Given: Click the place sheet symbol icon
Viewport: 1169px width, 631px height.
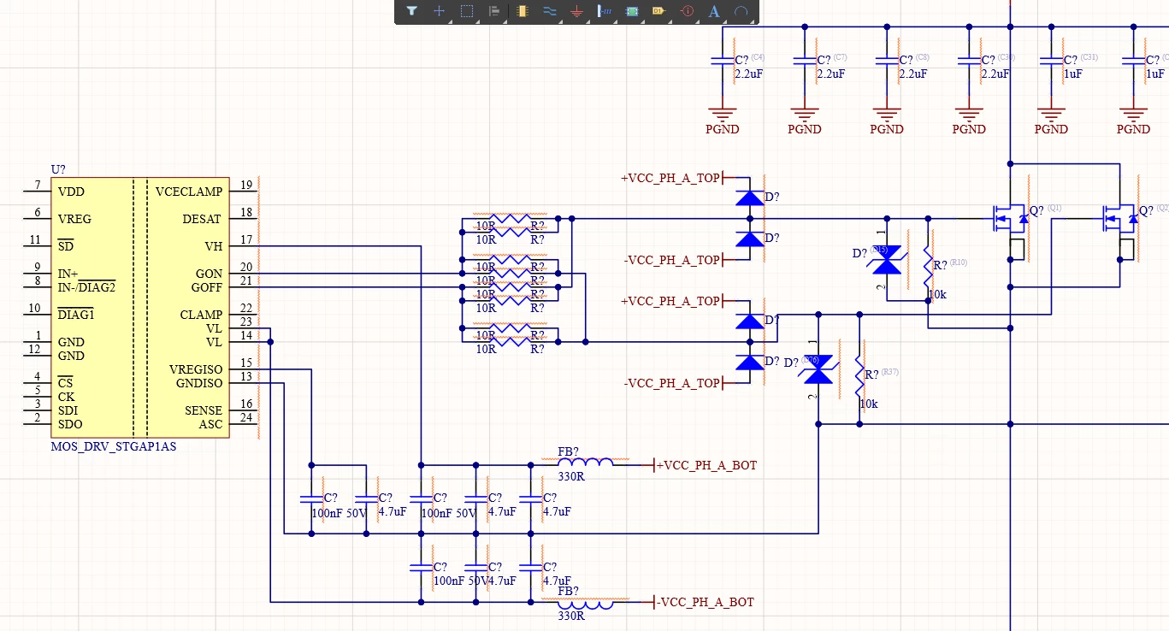Looking at the screenshot, I should (x=631, y=11).
